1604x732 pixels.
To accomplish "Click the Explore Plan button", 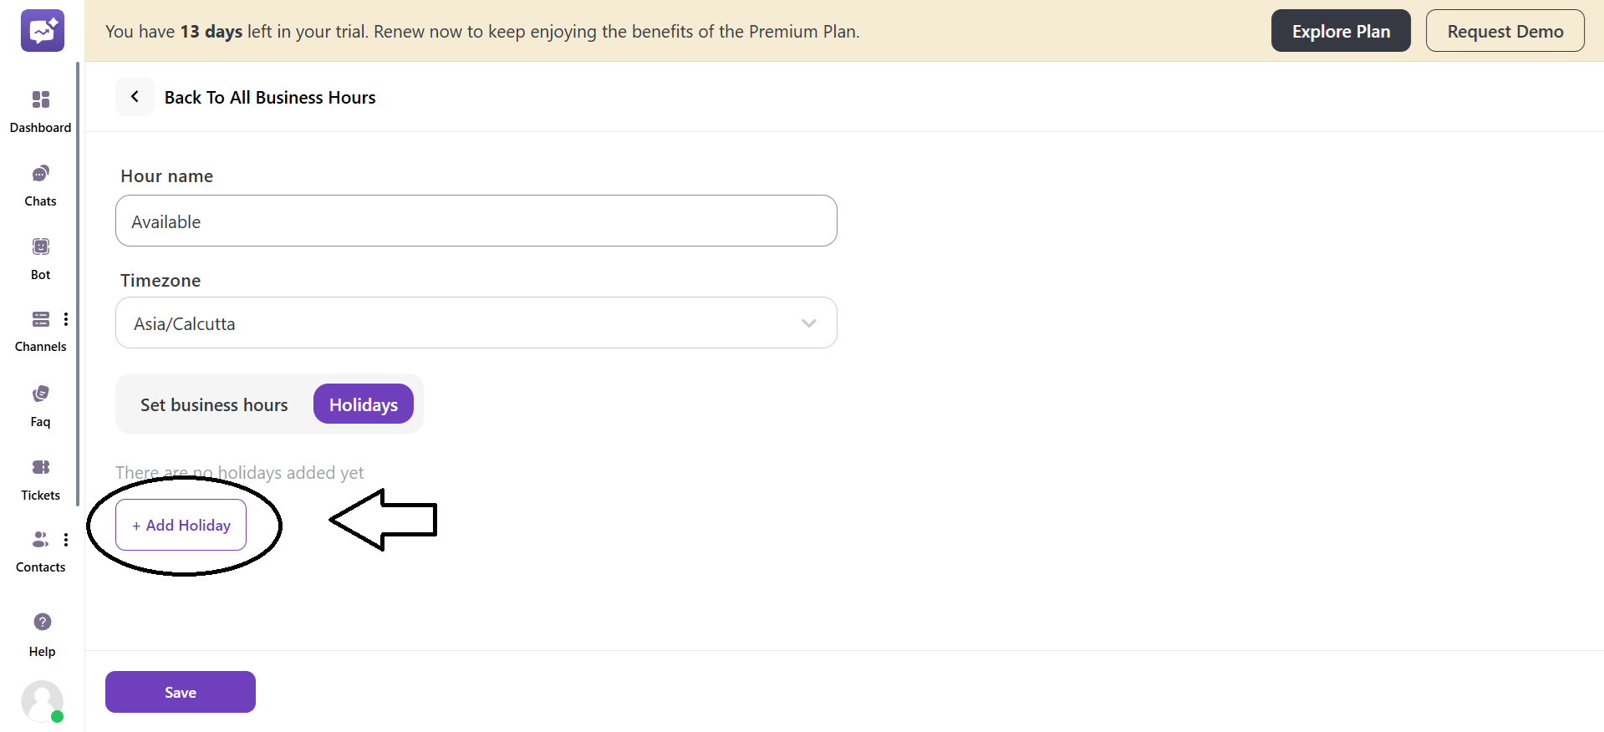I will point(1340,31).
